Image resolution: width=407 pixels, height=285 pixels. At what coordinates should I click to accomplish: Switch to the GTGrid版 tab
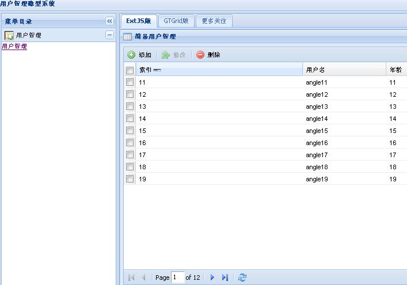[x=176, y=21]
